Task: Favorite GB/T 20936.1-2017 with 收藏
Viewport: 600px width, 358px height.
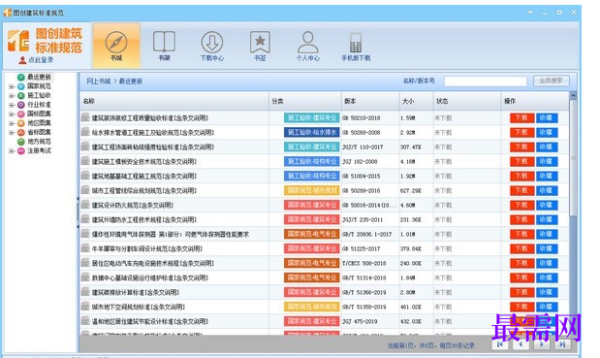Action: click(547, 235)
